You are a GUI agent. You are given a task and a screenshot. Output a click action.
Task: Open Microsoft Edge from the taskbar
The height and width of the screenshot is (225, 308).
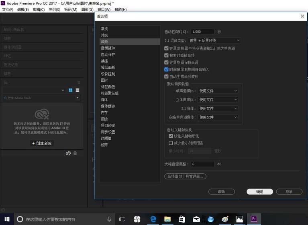[153, 219]
